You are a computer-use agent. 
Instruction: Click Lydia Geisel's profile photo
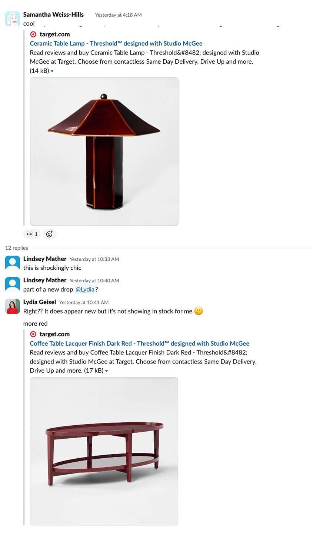click(x=12, y=306)
